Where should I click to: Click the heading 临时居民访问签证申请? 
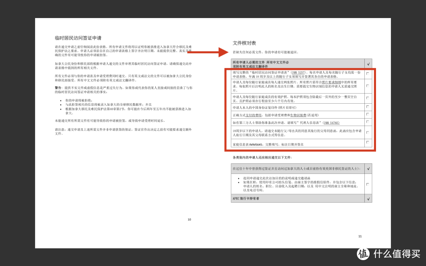(78, 38)
